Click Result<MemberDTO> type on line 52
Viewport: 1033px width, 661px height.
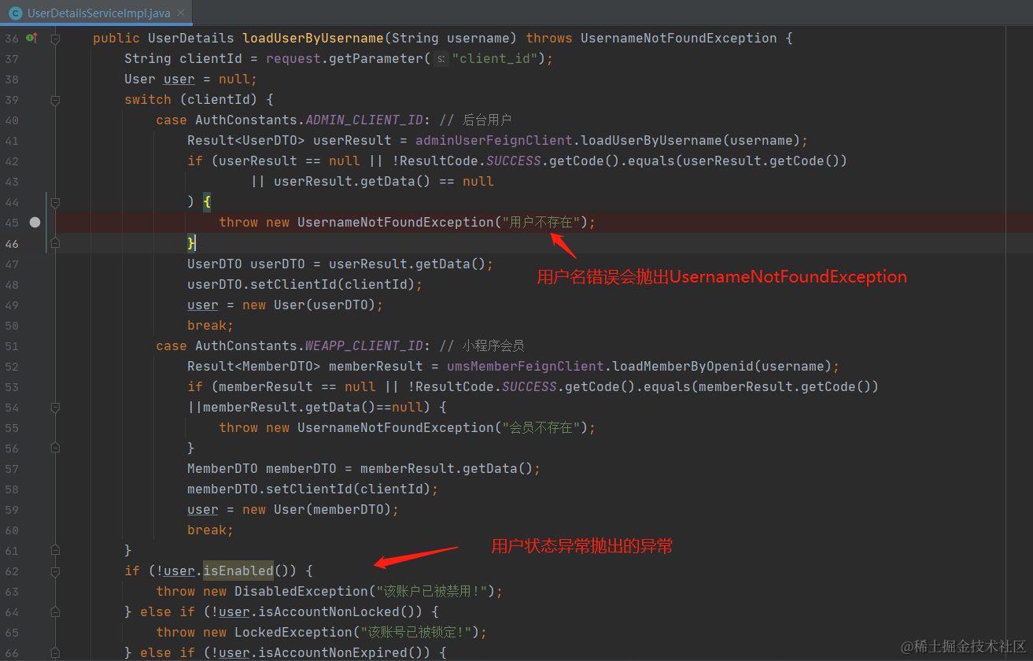coord(254,366)
